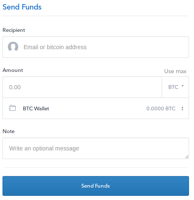Click the wallet icon beside BTC Wallet
The width and height of the screenshot is (194, 200).
tap(12, 108)
